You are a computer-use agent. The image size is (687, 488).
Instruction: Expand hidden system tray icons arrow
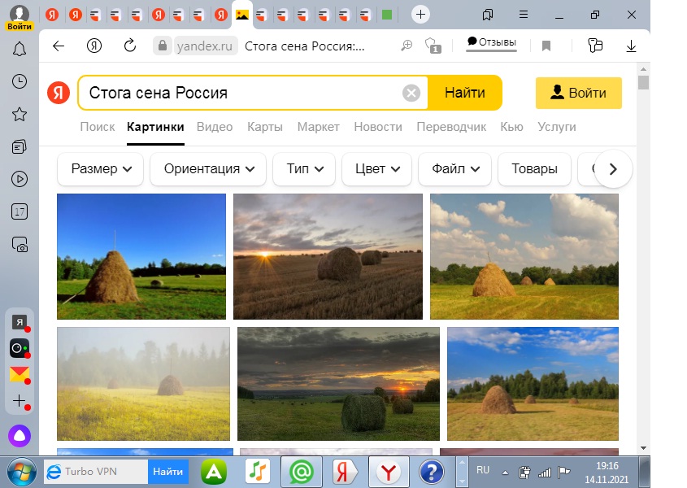505,473
